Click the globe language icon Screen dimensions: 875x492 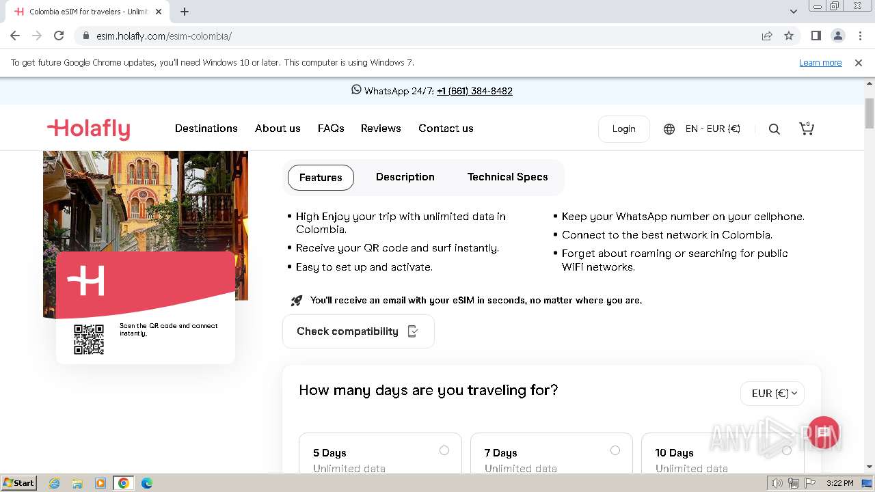(x=669, y=129)
